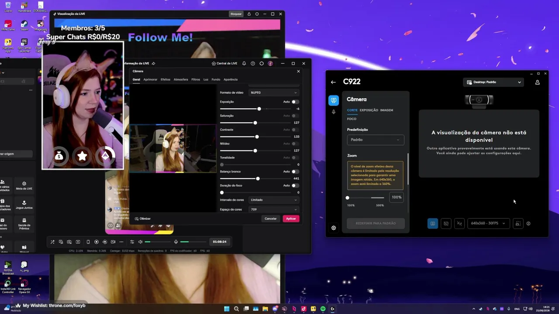Click the Aplicar button
This screenshot has height=314, width=559.
point(291,218)
